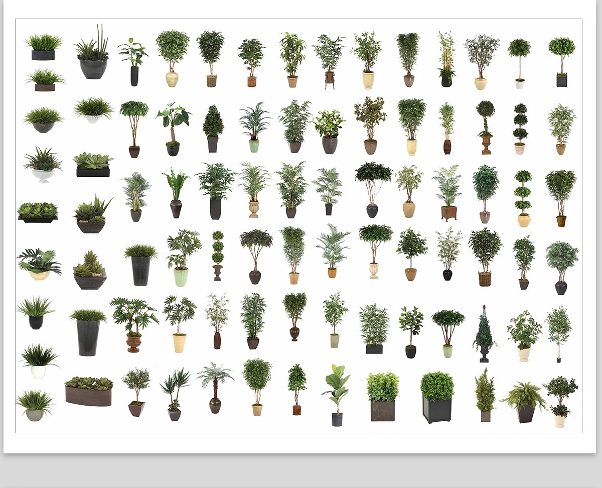Image resolution: width=602 pixels, height=488 pixels.
Task: Click the triple-ball topiary in dark urn
Action: click(218, 256)
